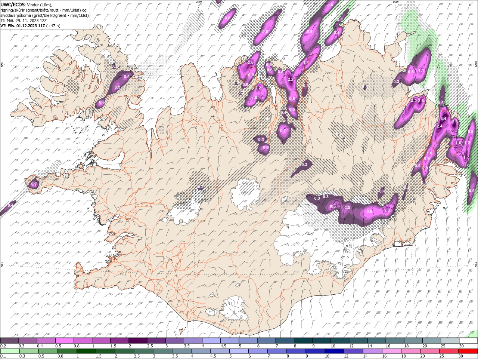The height and width of the screenshot is (359, 478).
Task: Click the 'IT: Mið. 29. 11. 2023 12Z' line
Action: 24,21
